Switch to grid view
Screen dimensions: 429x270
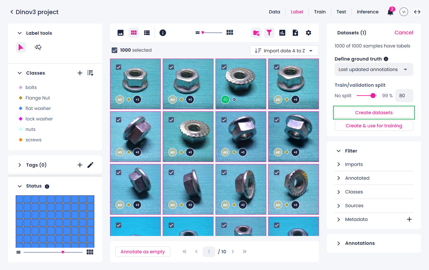tap(134, 33)
